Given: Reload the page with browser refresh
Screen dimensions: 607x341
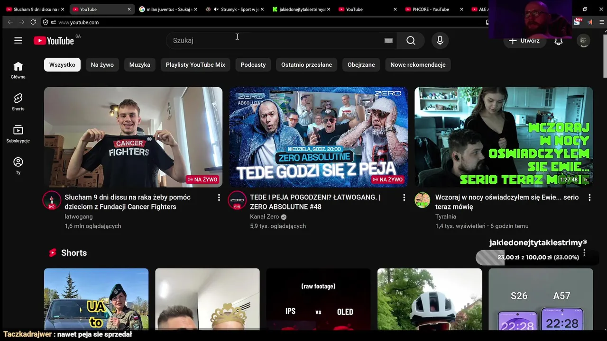Looking at the screenshot, I should click(33, 22).
